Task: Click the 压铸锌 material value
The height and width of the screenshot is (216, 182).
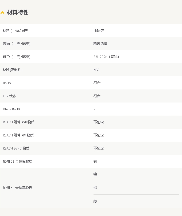Action: (99, 30)
